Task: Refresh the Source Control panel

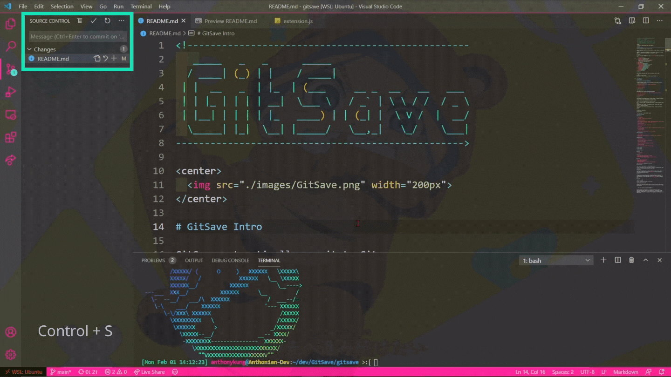Action: click(x=108, y=21)
